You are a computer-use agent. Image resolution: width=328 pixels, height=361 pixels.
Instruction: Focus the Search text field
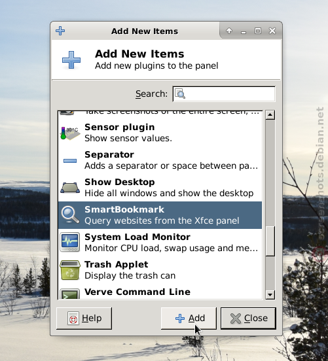(224, 94)
